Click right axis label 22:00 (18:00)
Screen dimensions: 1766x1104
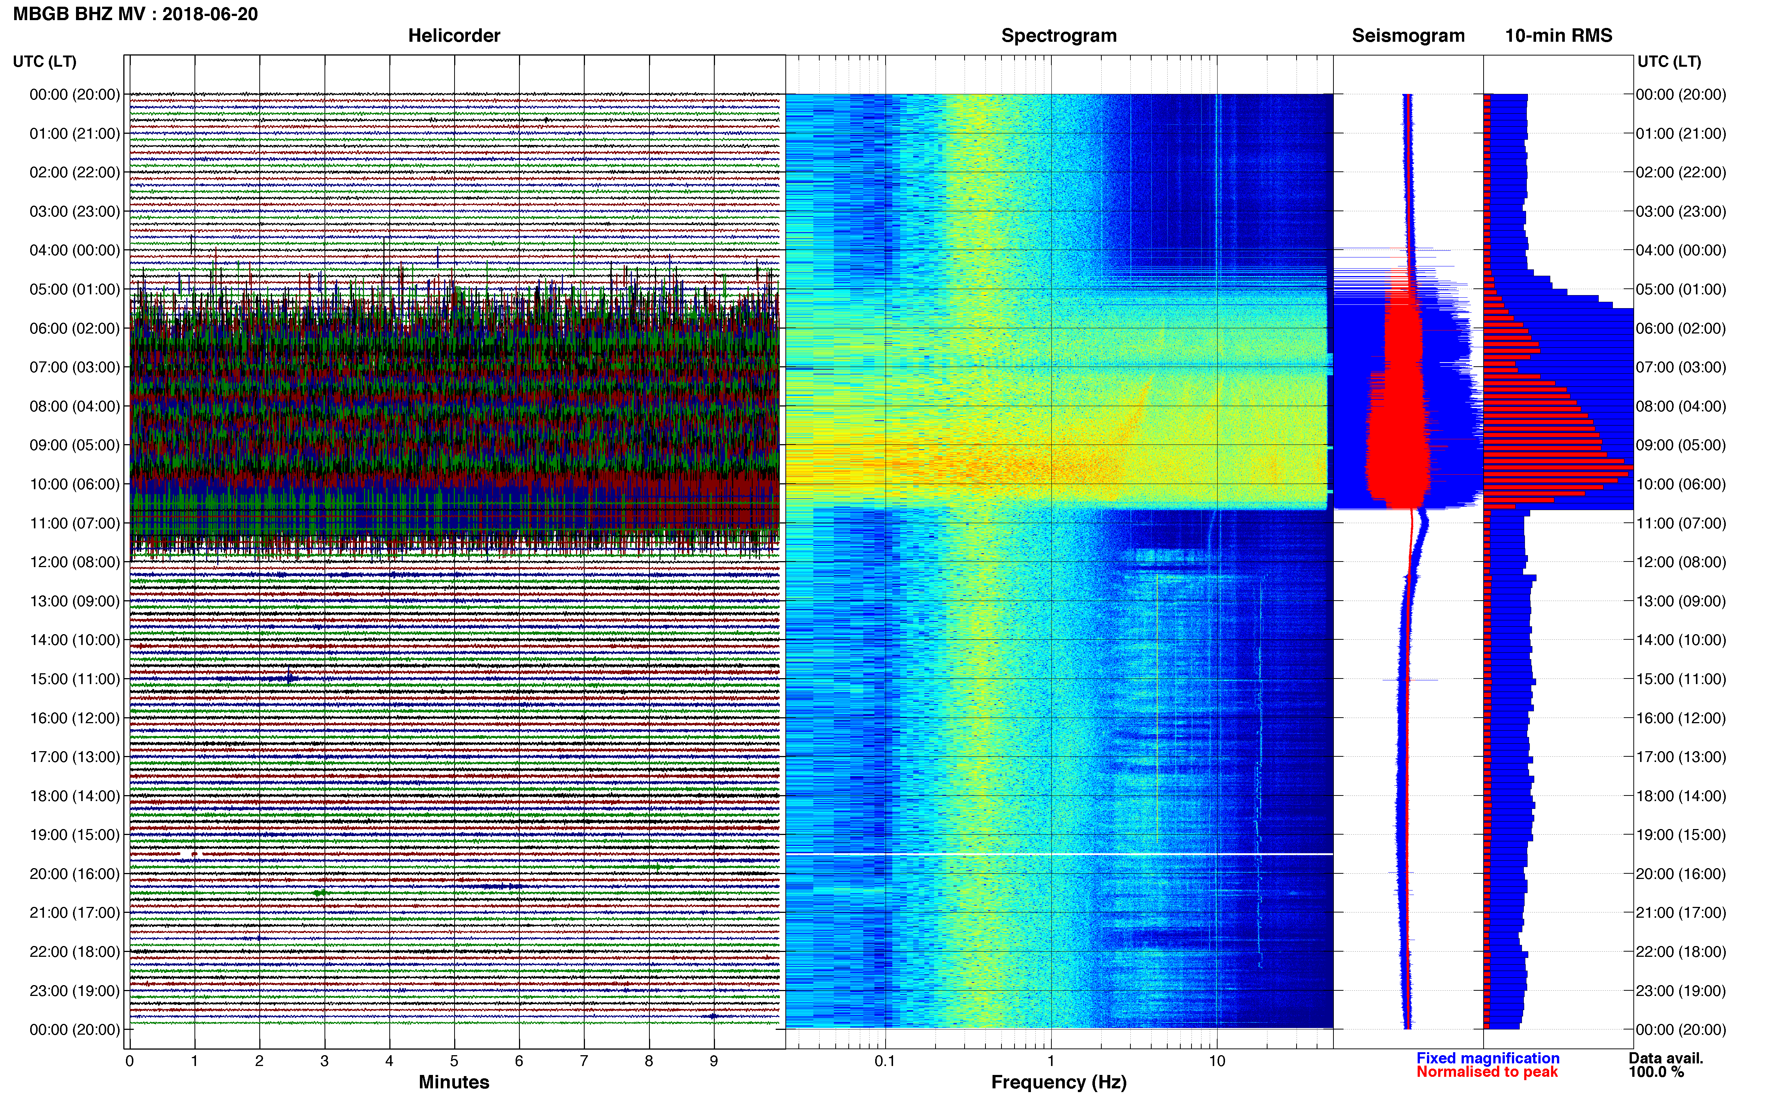(1681, 952)
